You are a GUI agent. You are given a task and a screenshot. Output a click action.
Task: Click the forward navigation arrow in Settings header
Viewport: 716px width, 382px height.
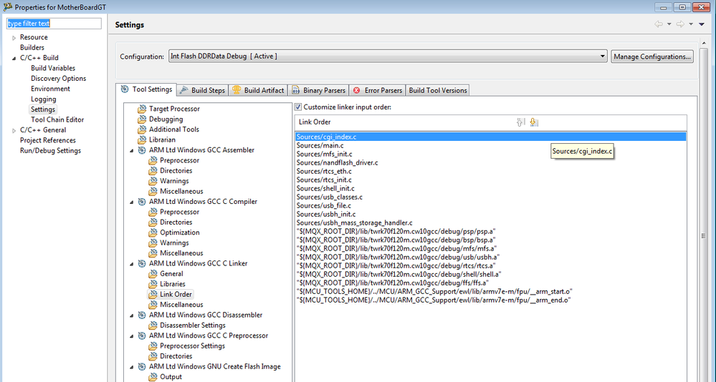pos(680,24)
